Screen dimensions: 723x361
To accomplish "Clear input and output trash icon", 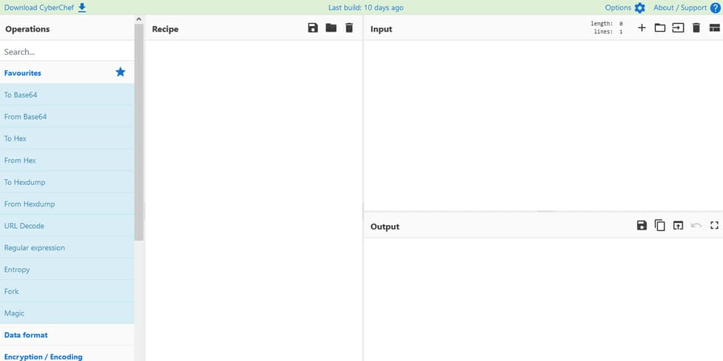I will click(696, 28).
